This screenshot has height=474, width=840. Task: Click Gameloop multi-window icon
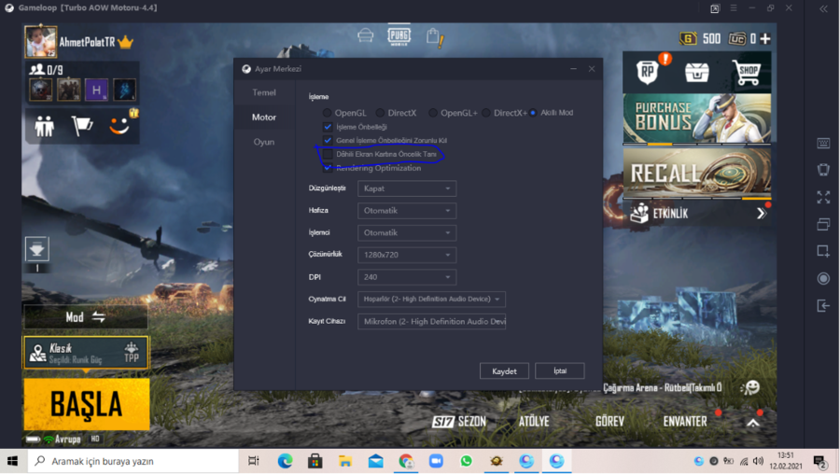(x=823, y=224)
